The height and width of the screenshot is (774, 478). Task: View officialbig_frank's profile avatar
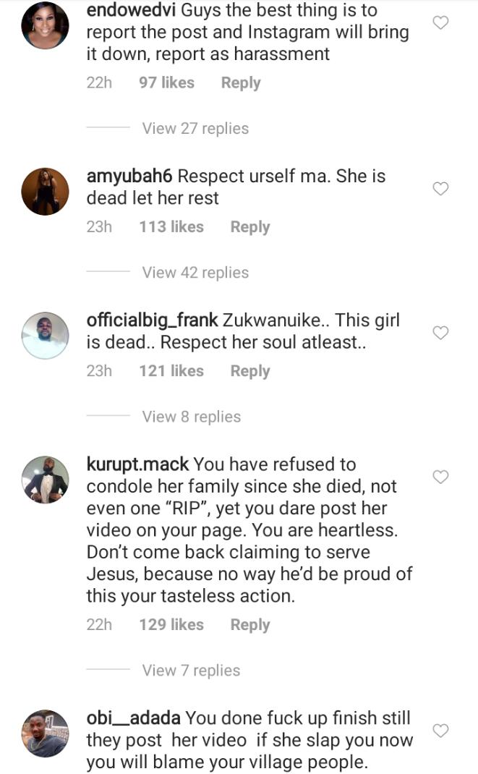point(46,336)
